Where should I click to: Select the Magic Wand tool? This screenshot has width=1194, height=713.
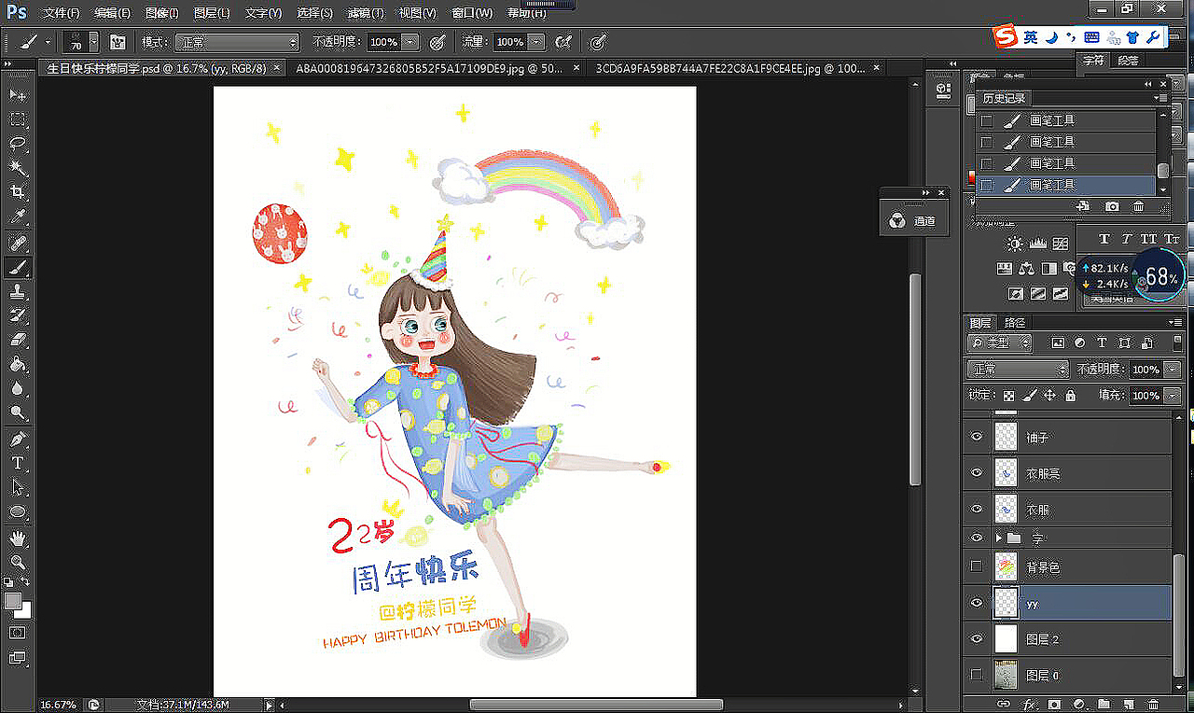[18, 168]
